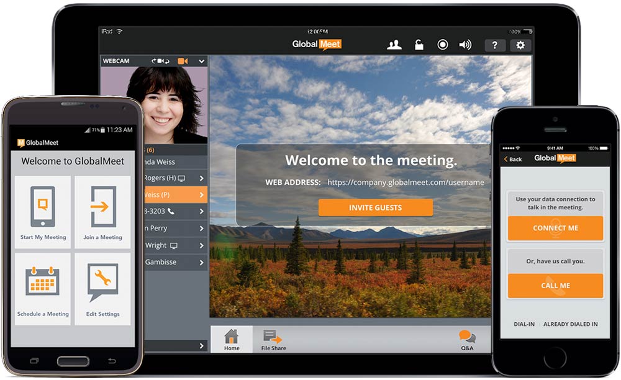621x380 pixels.
Task: Click the participant count '(6)' header
Action: [150, 150]
